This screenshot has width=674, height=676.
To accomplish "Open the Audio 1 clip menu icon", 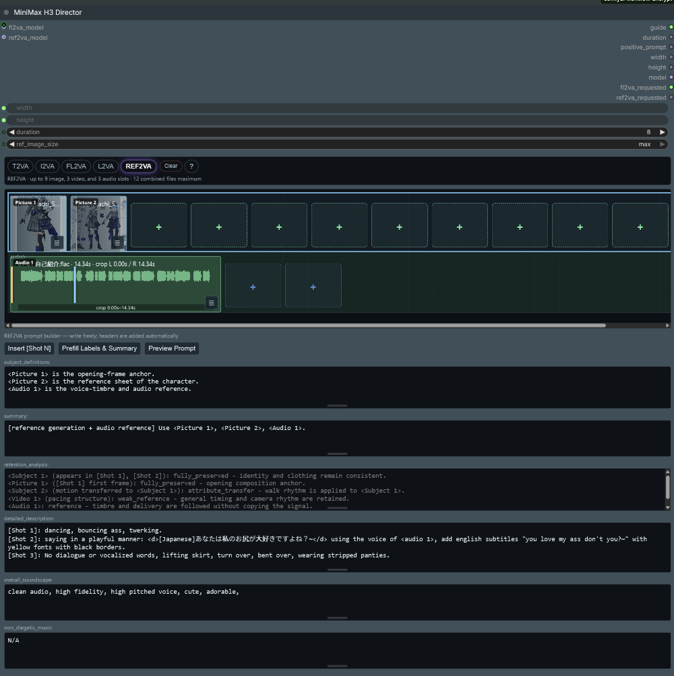I will coord(211,303).
